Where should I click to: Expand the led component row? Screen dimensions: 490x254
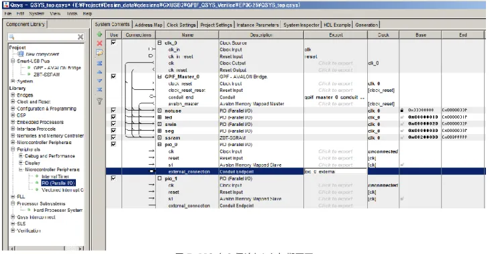pyautogui.click(x=160, y=117)
